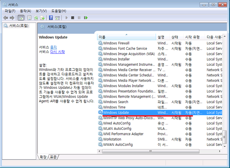Open the 동작(A) menu
Screen dimensions: 230x168
pos(26,11)
